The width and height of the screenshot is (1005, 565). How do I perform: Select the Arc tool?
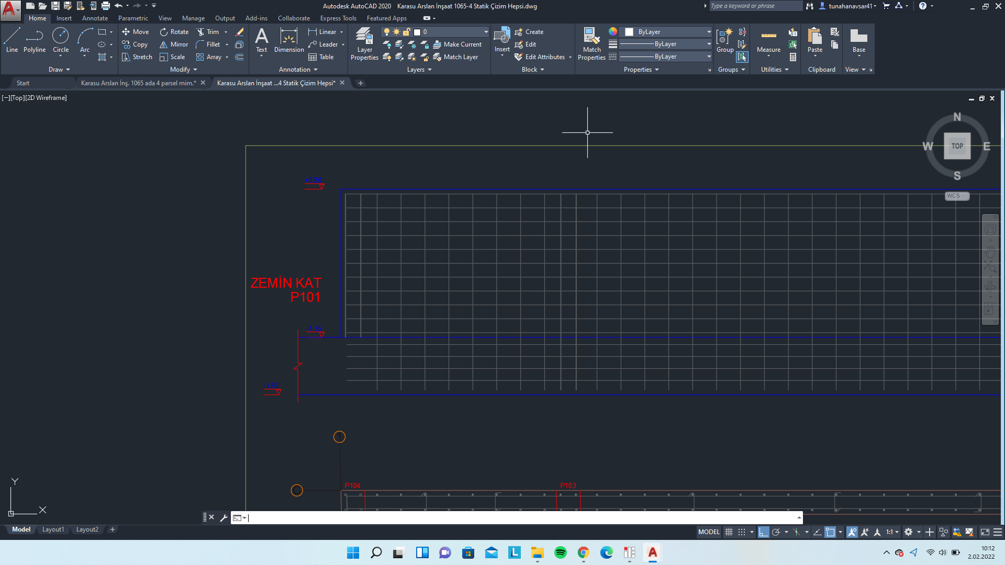click(x=85, y=41)
